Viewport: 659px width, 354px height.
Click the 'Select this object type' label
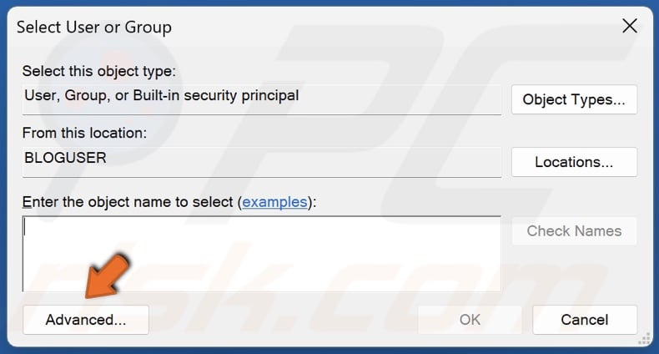coord(99,71)
